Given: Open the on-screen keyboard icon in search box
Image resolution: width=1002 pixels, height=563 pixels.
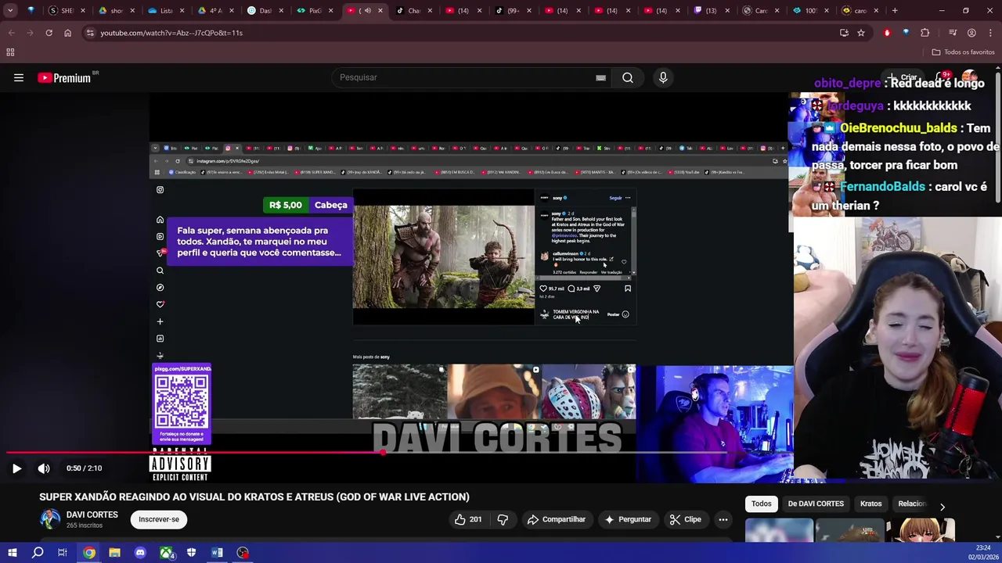Looking at the screenshot, I should pyautogui.click(x=600, y=77).
